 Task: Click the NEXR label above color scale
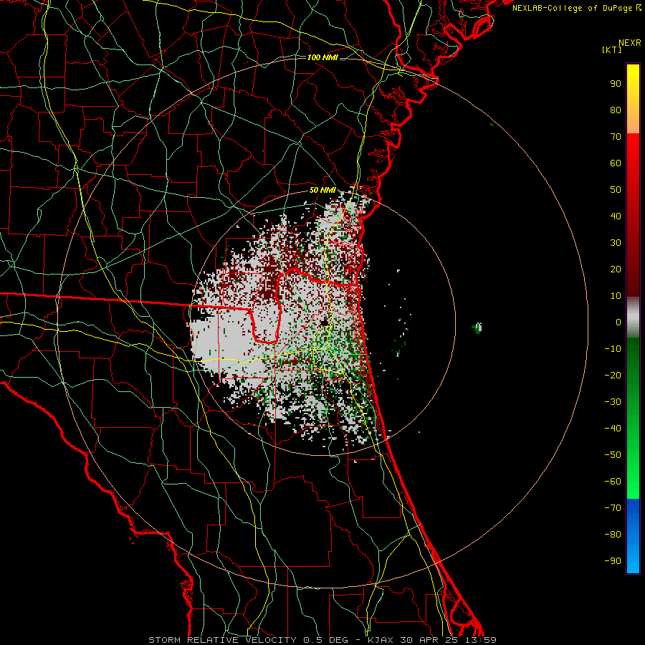(630, 43)
